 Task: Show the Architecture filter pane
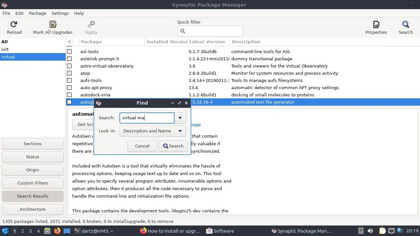32,209
